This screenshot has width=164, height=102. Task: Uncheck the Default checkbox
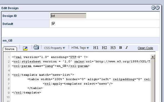pyautogui.click(x=53, y=24)
